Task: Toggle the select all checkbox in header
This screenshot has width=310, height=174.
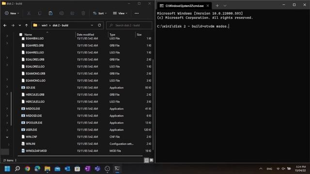Action: pos(21,34)
